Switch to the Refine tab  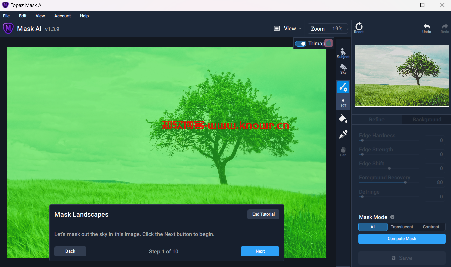[376, 120]
